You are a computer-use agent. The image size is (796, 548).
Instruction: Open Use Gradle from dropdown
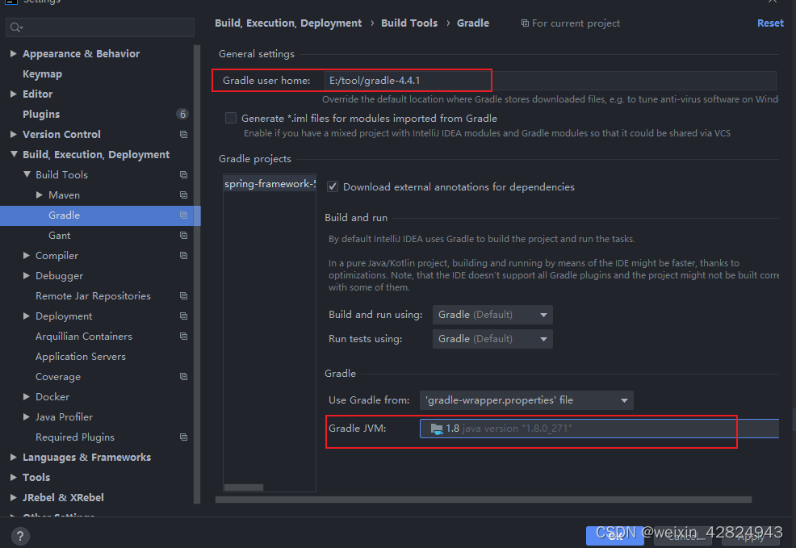(x=526, y=400)
